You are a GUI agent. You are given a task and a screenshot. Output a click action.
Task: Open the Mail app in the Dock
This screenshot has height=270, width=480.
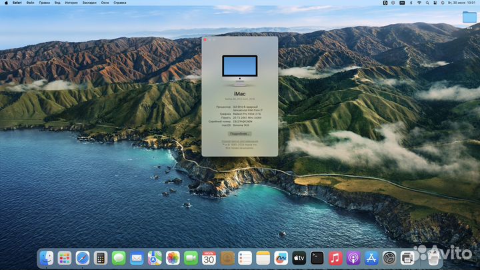(137, 258)
